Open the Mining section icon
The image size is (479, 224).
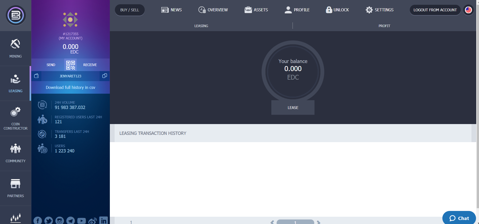pos(15,44)
